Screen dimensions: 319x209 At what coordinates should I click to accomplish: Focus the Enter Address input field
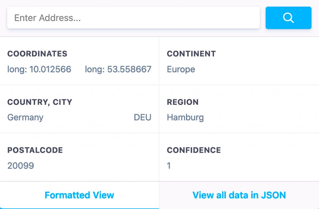click(133, 18)
